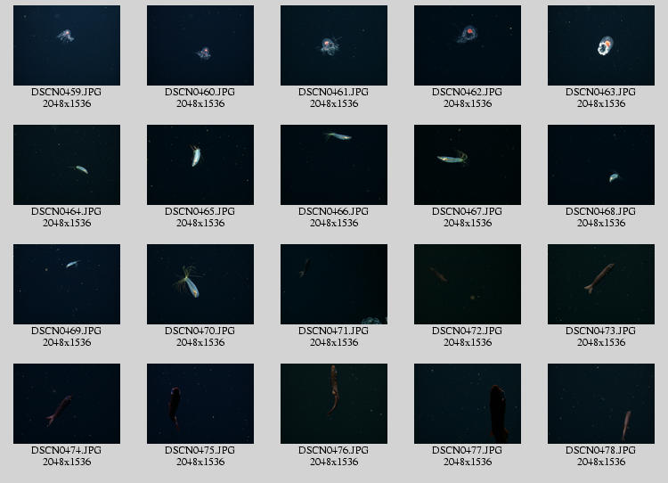The width and height of the screenshot is (668, 483).
Task: Click the DSCN0476.JPG file name link
Action: click(x=334, y=450)
